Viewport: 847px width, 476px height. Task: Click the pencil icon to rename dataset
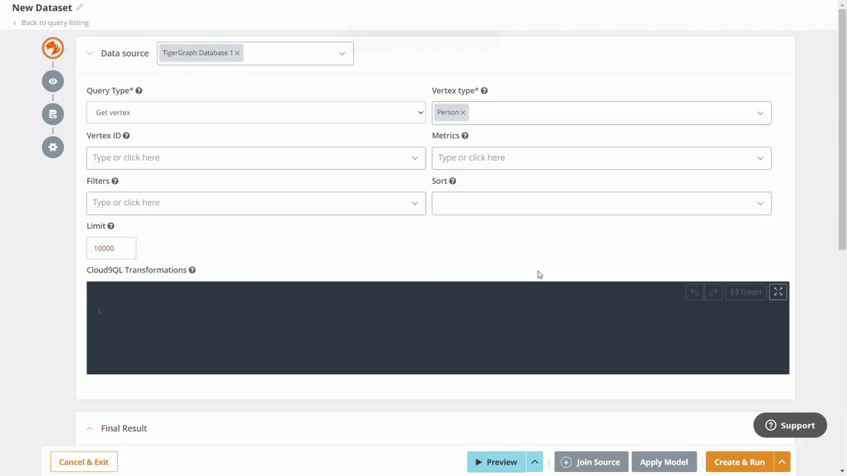pyautogui.click(x=79, y=8)
